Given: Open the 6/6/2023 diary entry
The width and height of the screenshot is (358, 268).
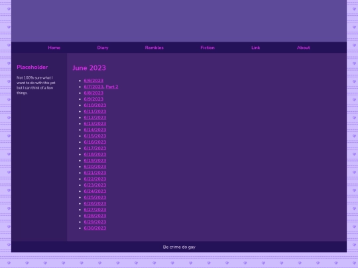Looking at the screenshot, I should coord(93,81).
